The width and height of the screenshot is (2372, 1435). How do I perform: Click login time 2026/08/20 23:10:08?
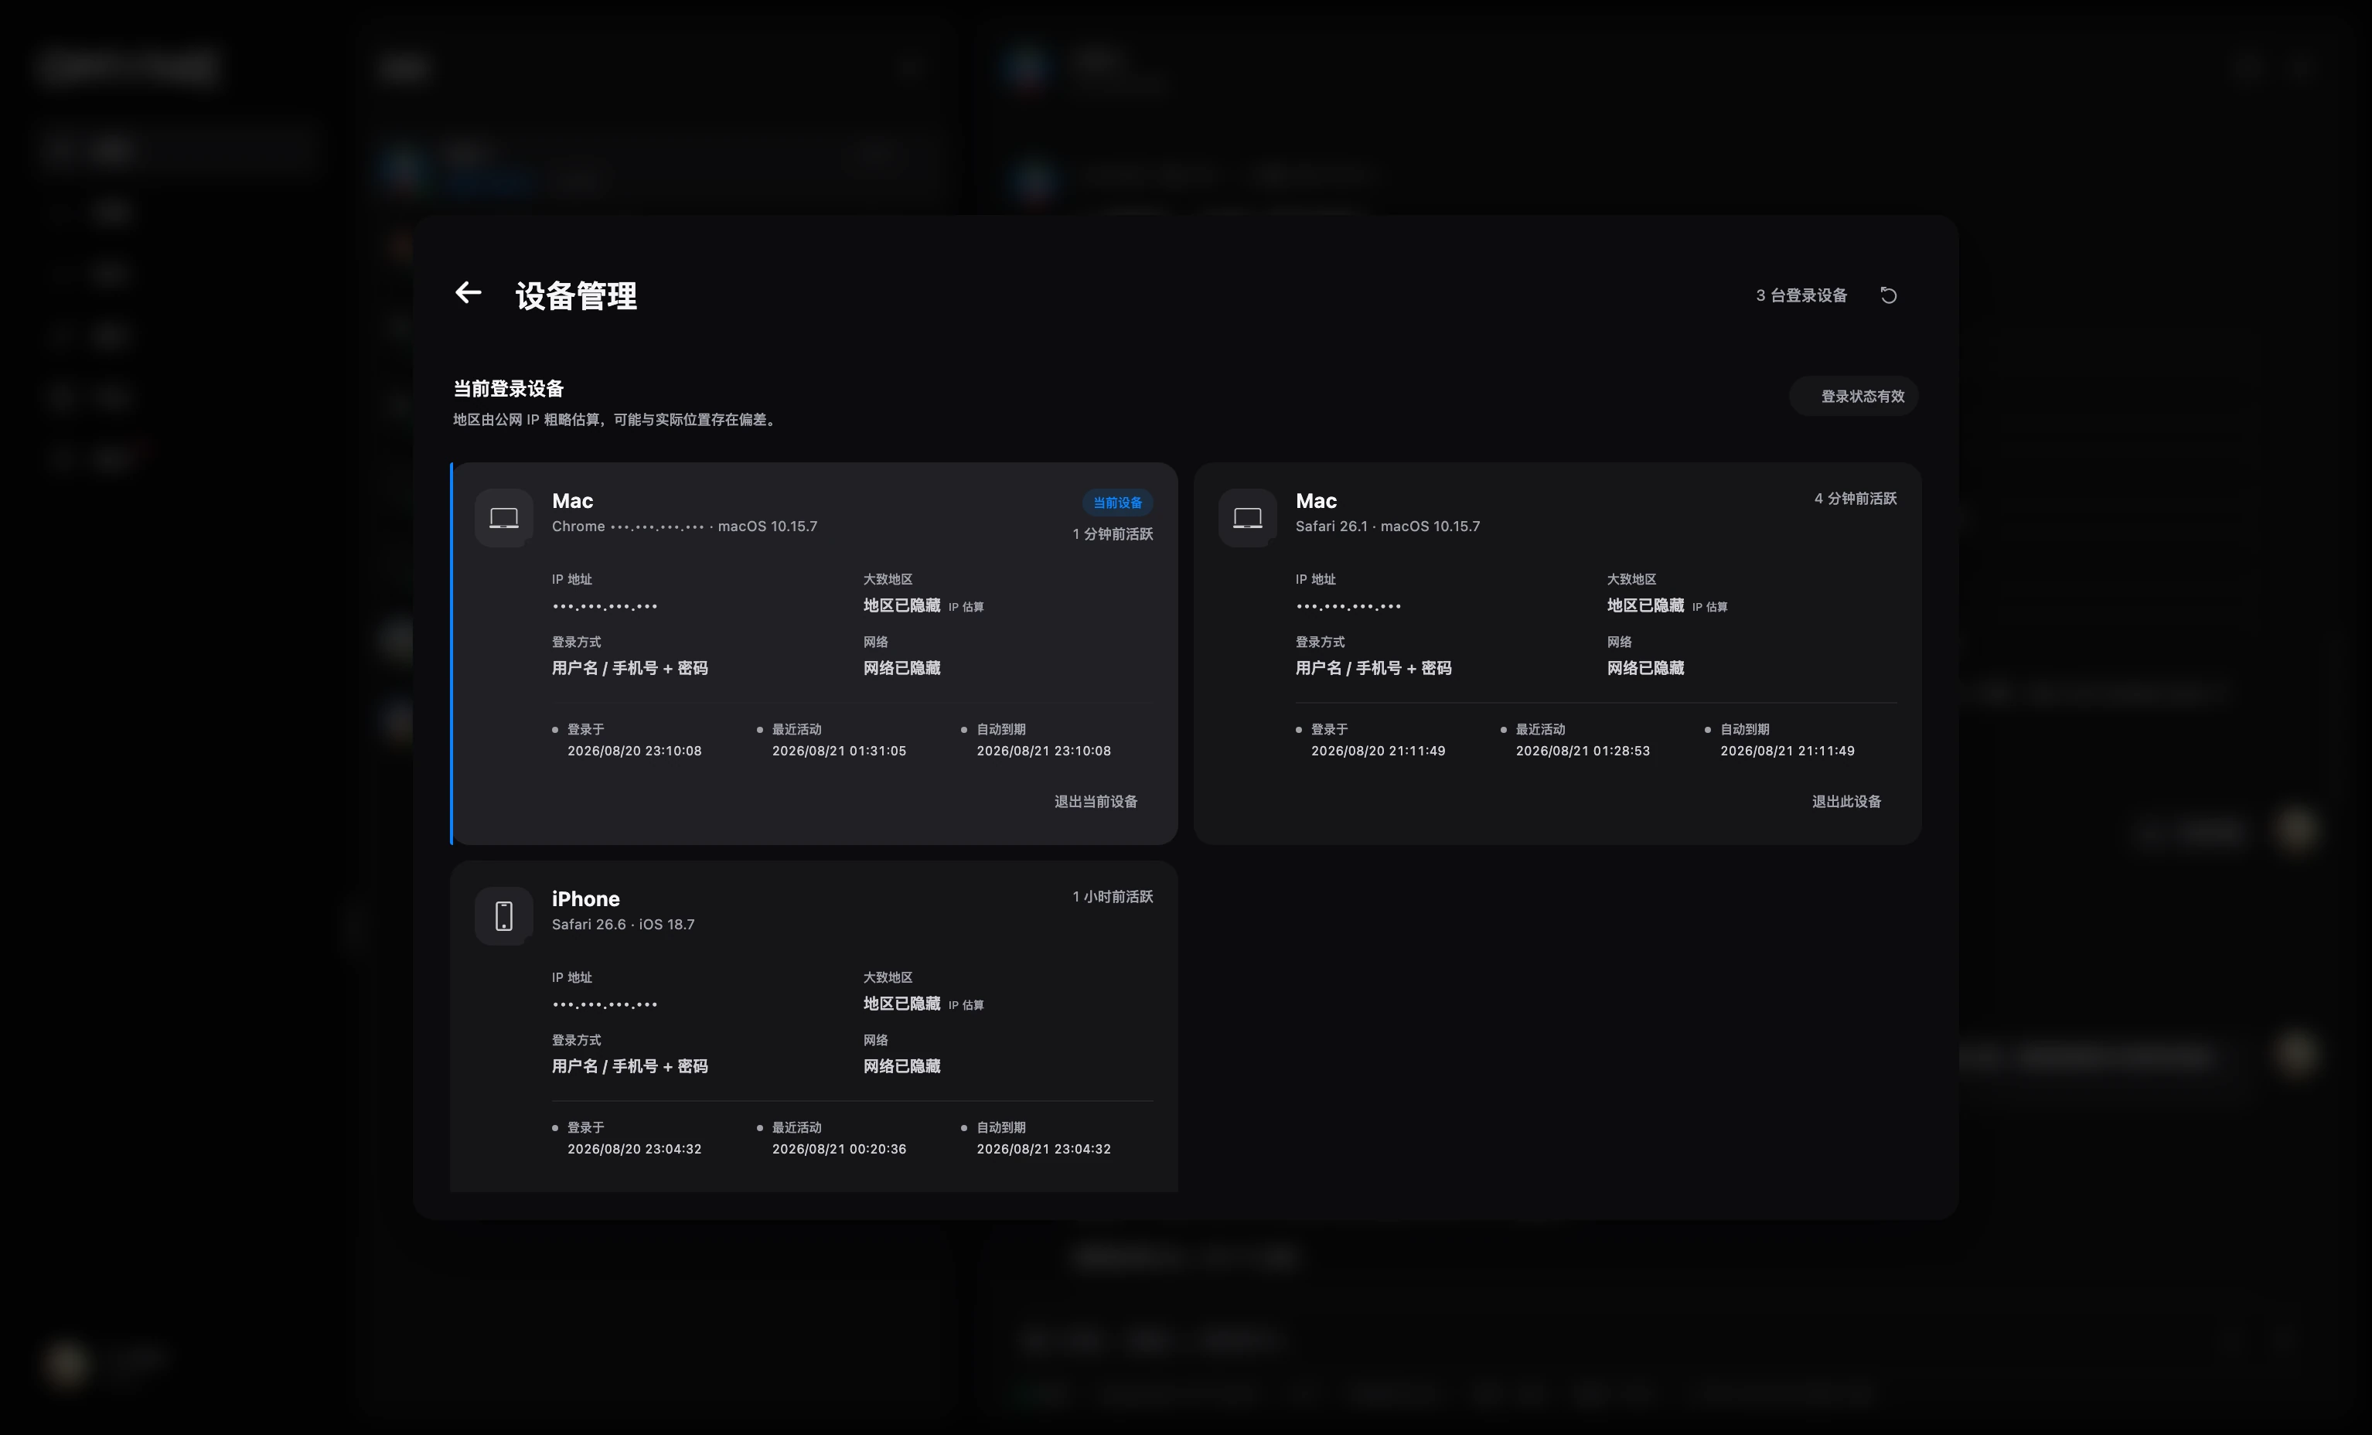(x=635, y=751)
